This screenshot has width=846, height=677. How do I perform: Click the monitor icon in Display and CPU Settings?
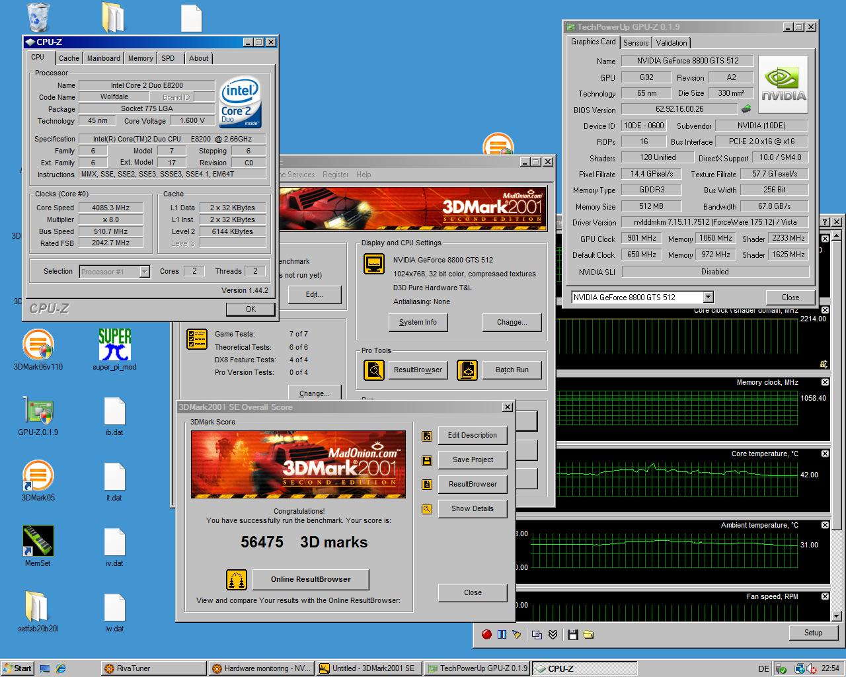pos(374,264)
